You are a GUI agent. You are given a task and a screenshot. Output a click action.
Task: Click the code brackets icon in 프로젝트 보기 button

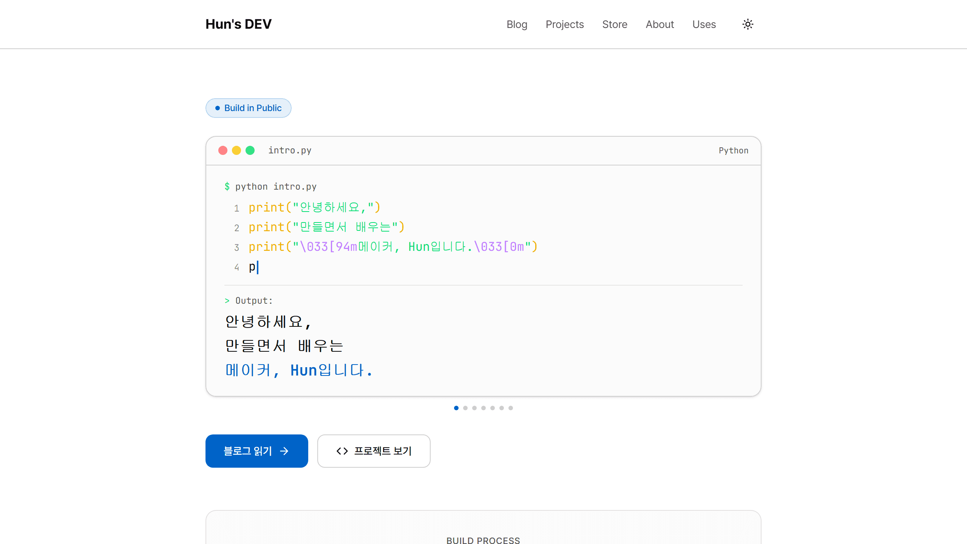click(341, 451)
